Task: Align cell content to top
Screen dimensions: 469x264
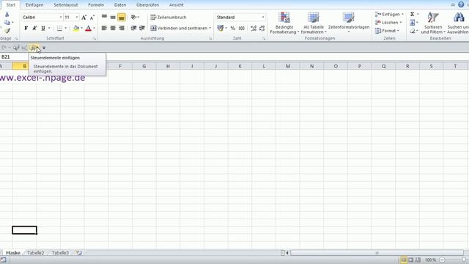Action: (x=104, y=18)
